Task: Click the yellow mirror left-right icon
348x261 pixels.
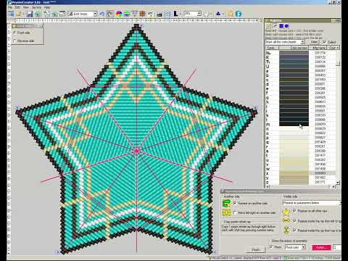Action: point(226,212)
